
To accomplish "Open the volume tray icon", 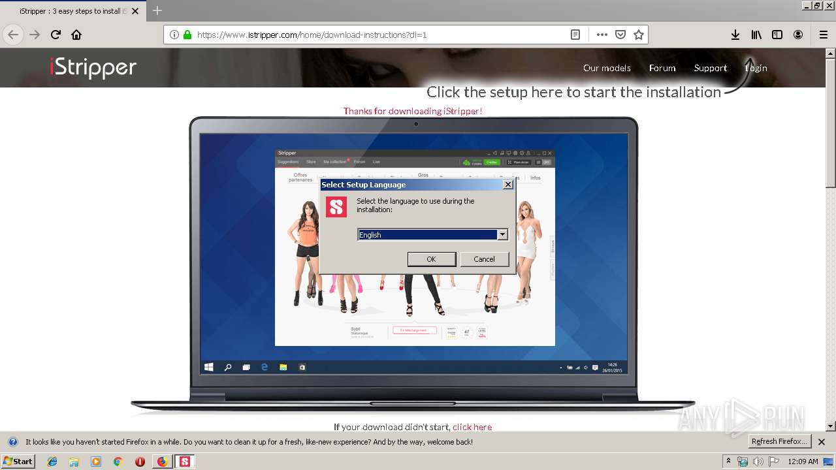I will coord(758,462).
